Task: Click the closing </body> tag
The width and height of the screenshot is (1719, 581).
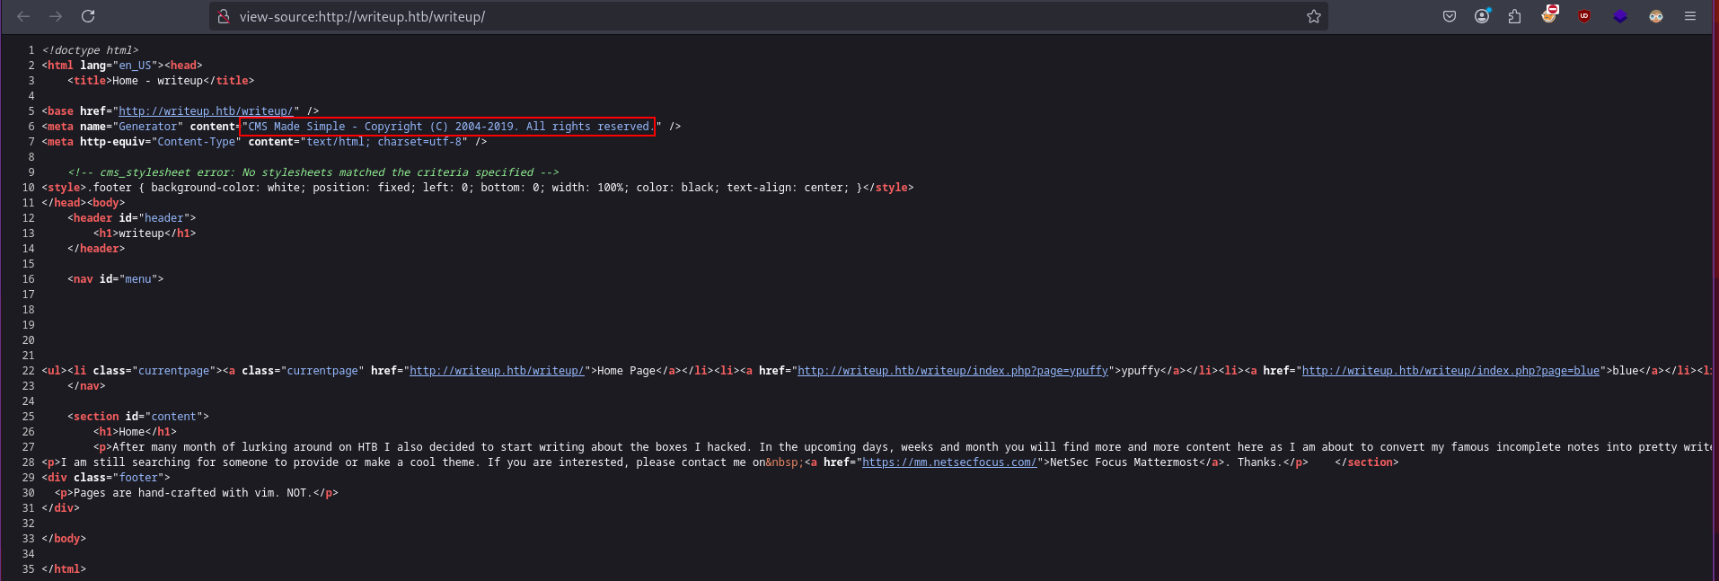Action: pyautogui.click(x=64, y=539)
